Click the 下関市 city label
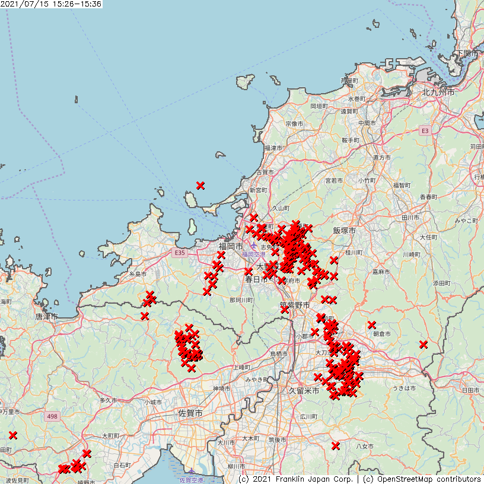This screenshot has height=484, width=484. click(467, 53)
